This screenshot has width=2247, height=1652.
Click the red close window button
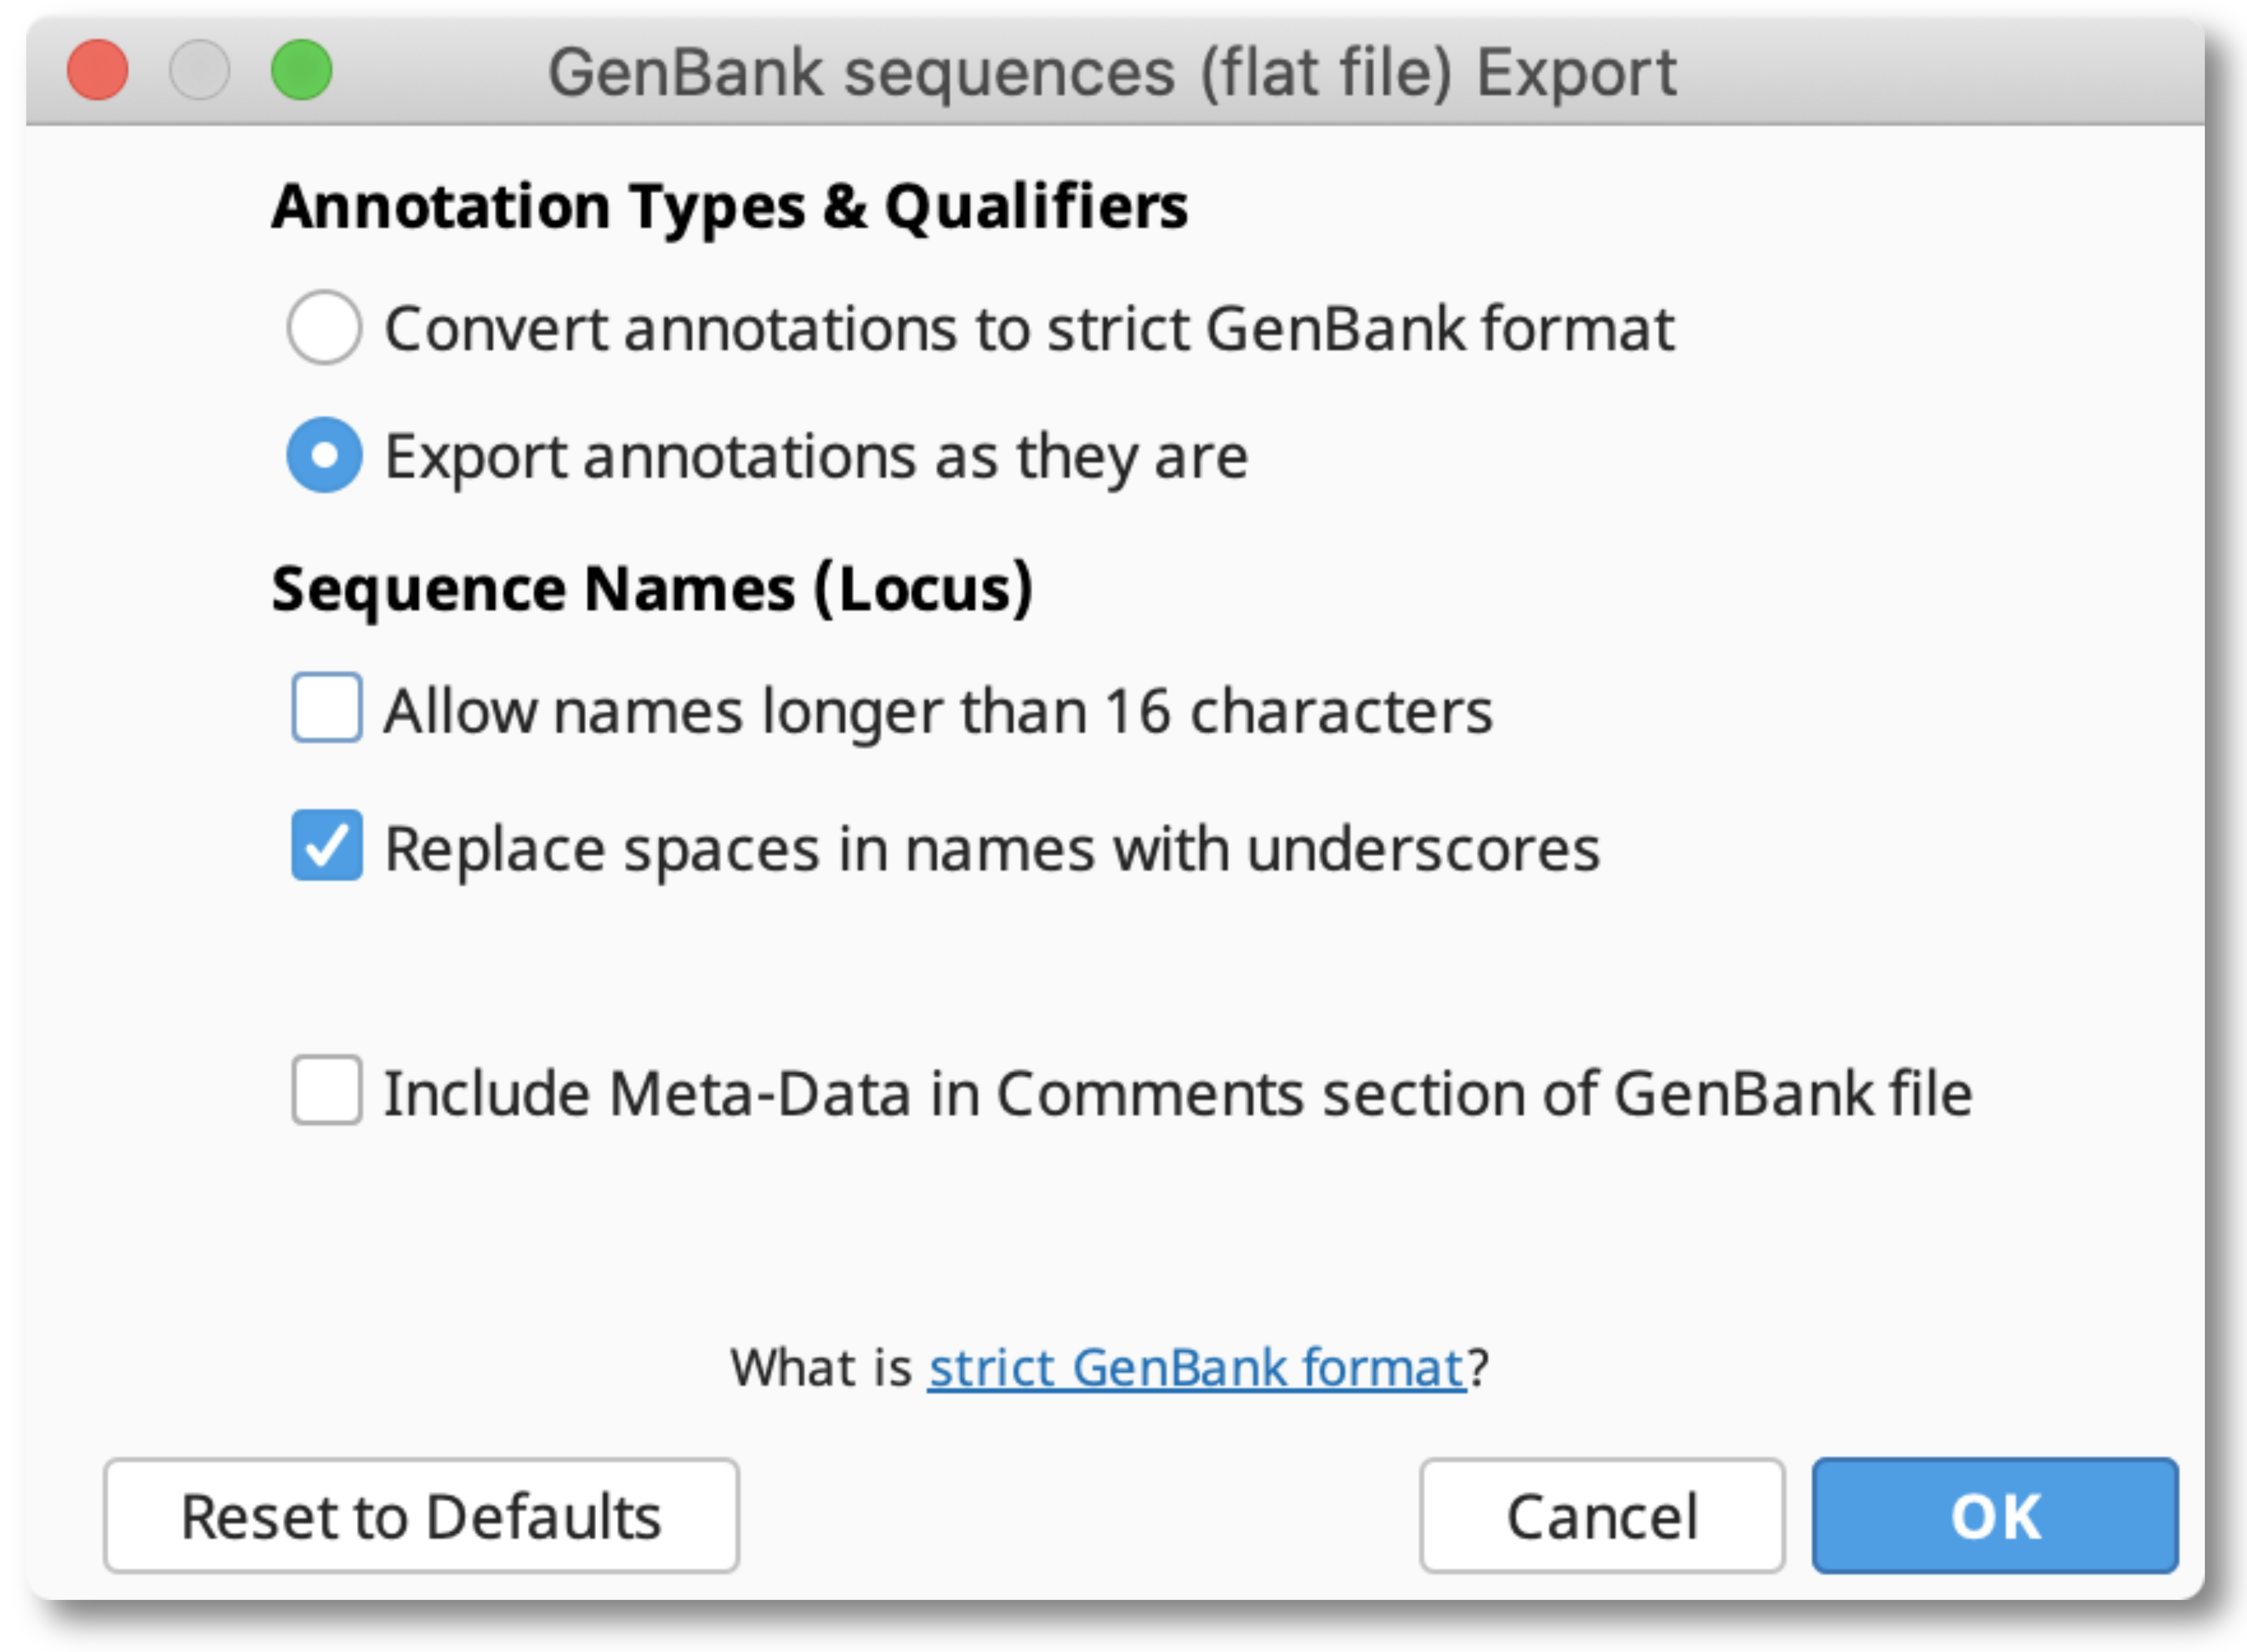(97, 71)
